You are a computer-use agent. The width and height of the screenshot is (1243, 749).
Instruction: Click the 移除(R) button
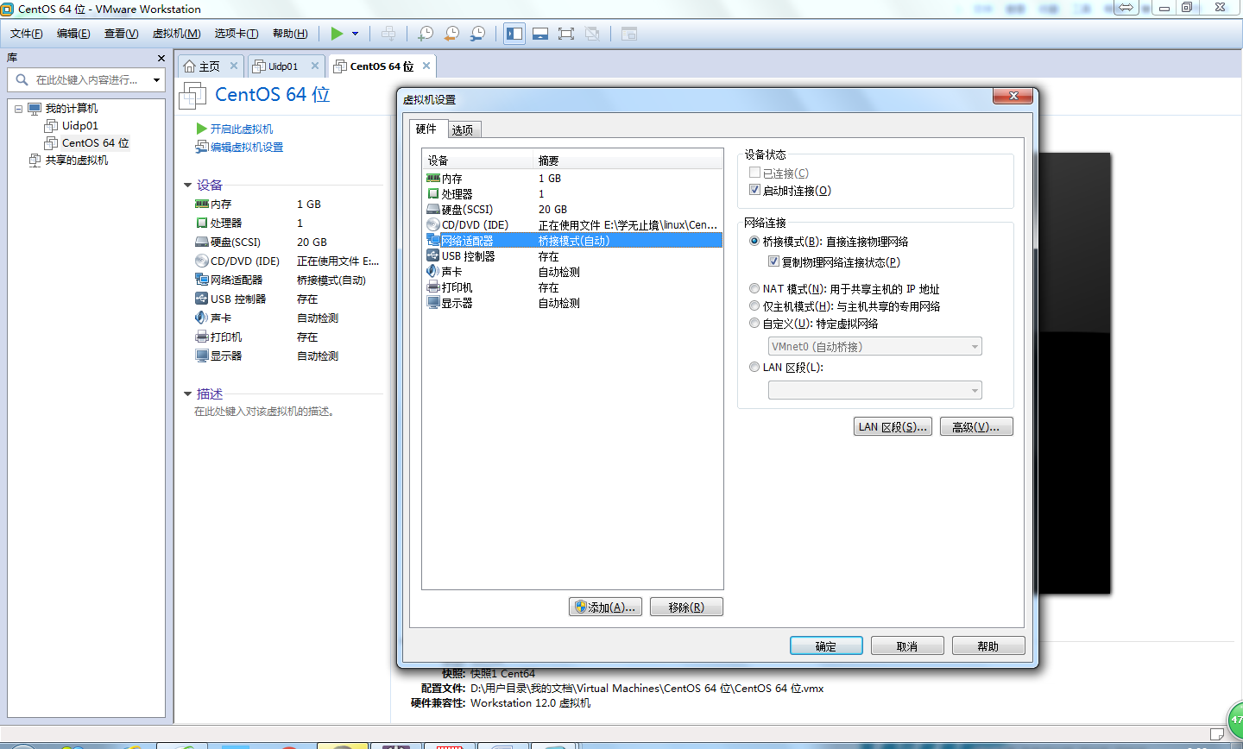pos(686,607)
